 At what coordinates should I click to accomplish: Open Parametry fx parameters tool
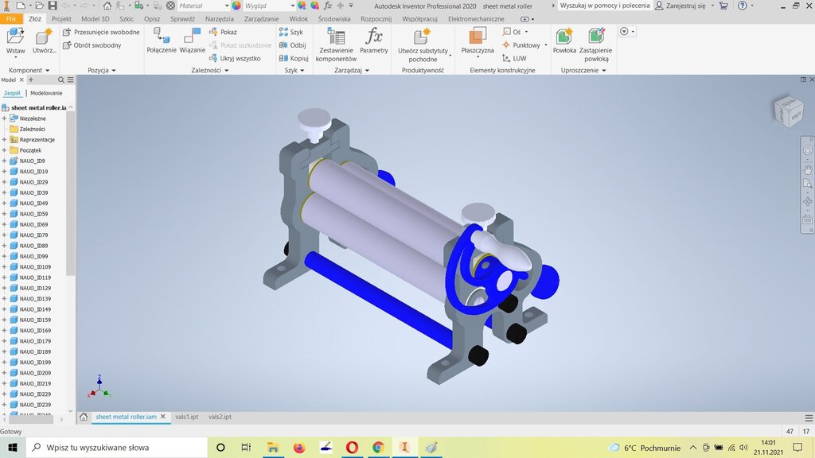click(373, 40)
